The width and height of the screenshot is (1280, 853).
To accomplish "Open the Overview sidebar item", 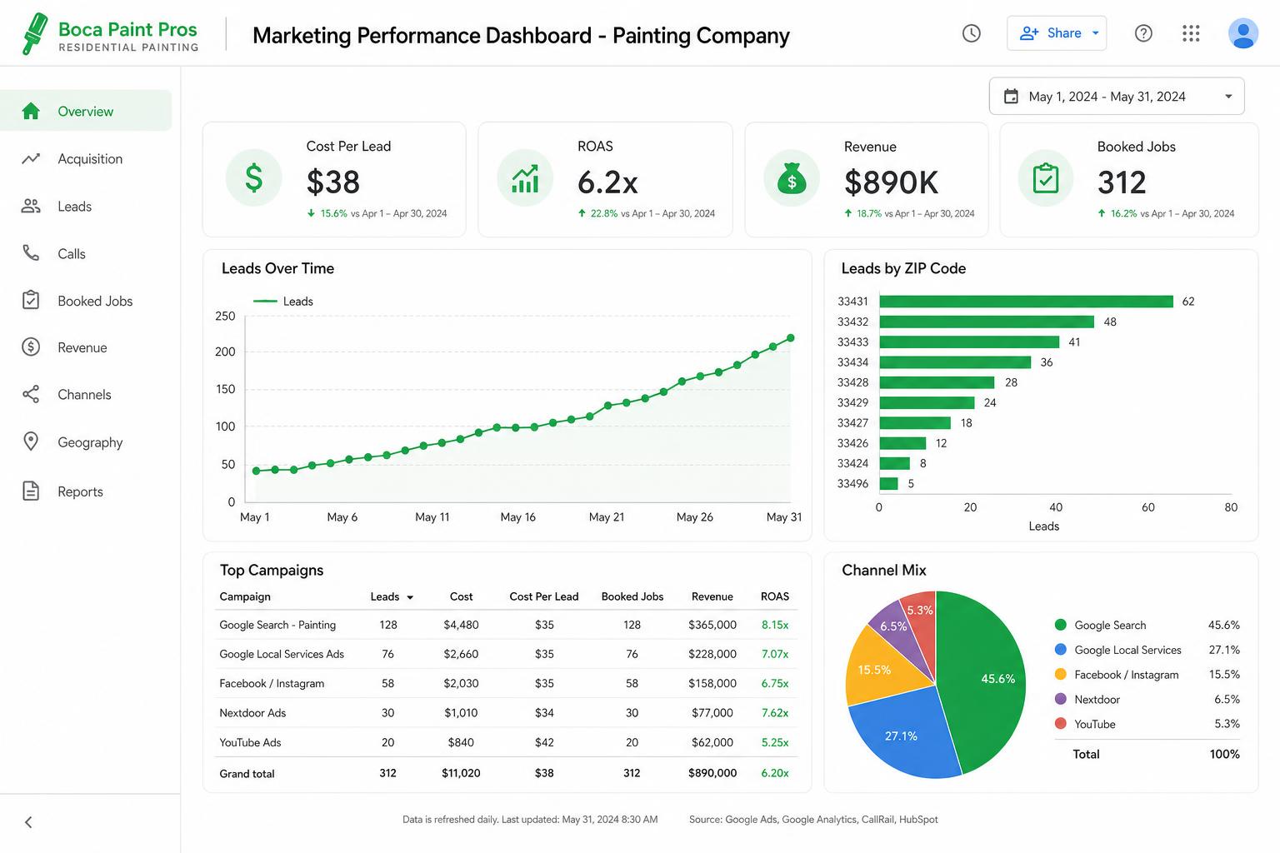I will click(x=86, y=111).
